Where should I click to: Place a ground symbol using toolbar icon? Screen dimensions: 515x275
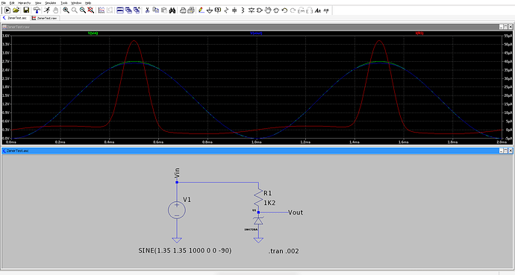[x=210, y=10]
